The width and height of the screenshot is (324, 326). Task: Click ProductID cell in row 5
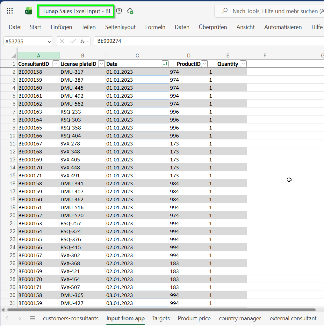point(189,96)
